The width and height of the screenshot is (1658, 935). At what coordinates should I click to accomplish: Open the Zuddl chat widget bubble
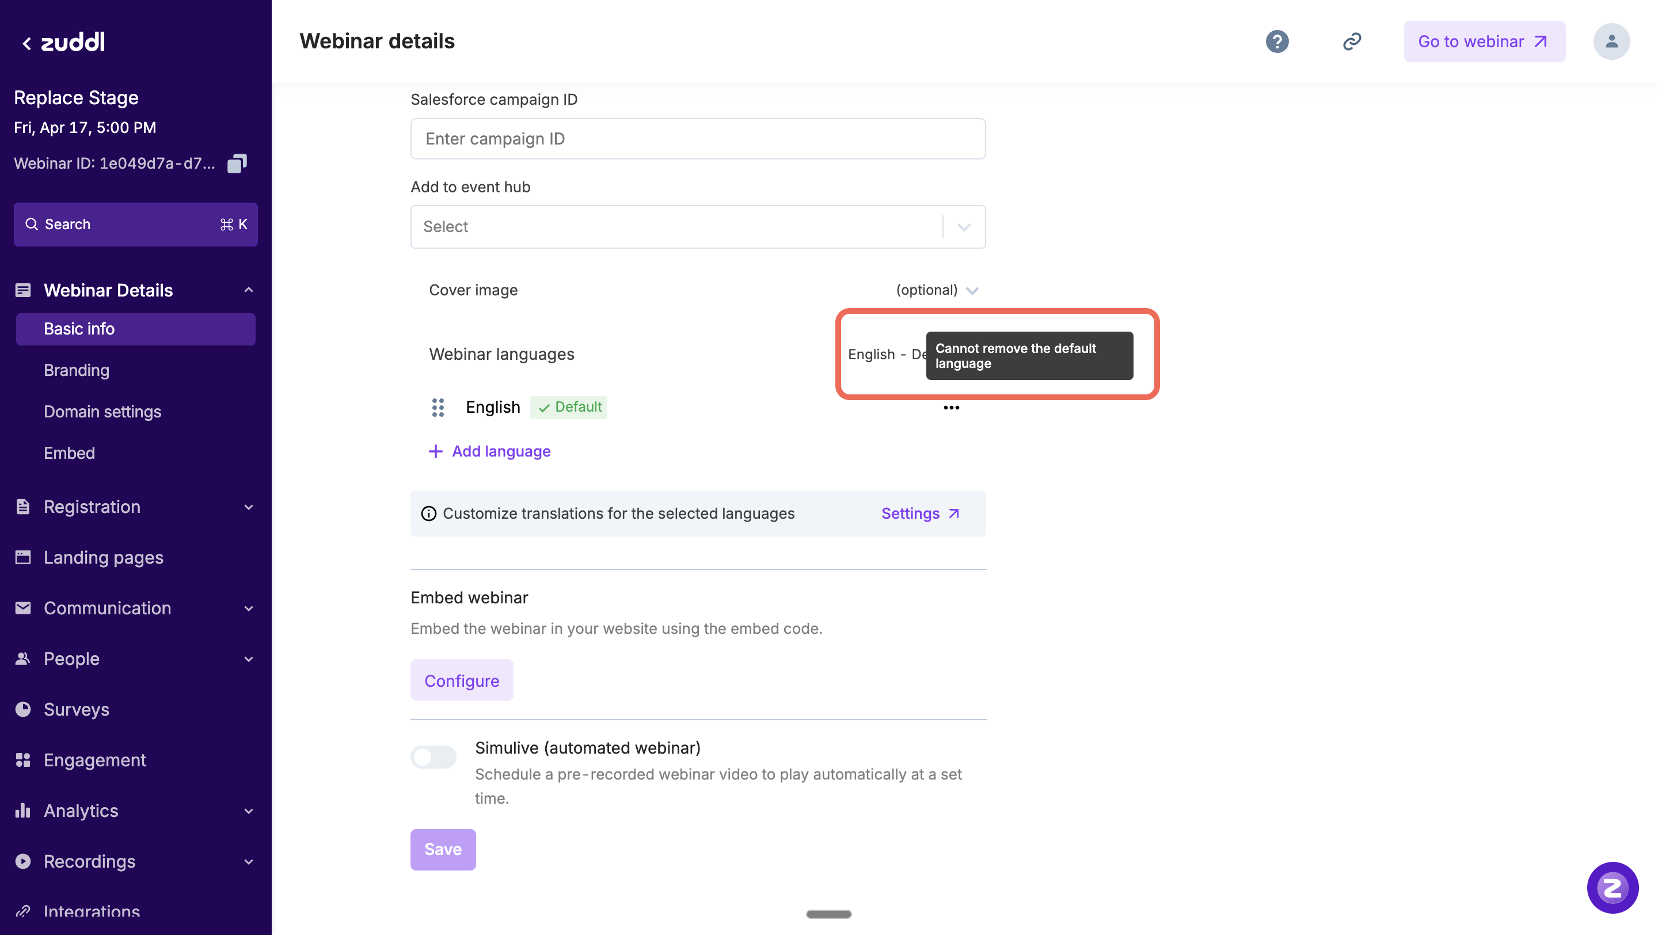(x=1613, y=887)
